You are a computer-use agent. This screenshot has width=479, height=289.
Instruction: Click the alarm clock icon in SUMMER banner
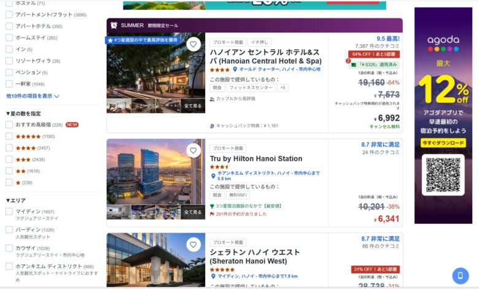pos(114,25)
